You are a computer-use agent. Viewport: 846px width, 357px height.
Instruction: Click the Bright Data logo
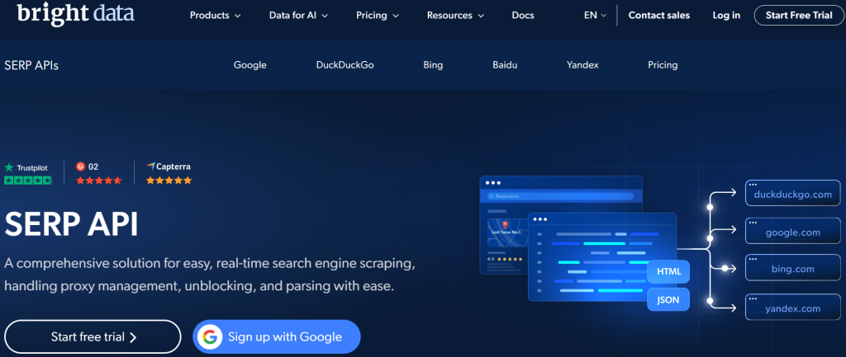[x=74, y=14]
